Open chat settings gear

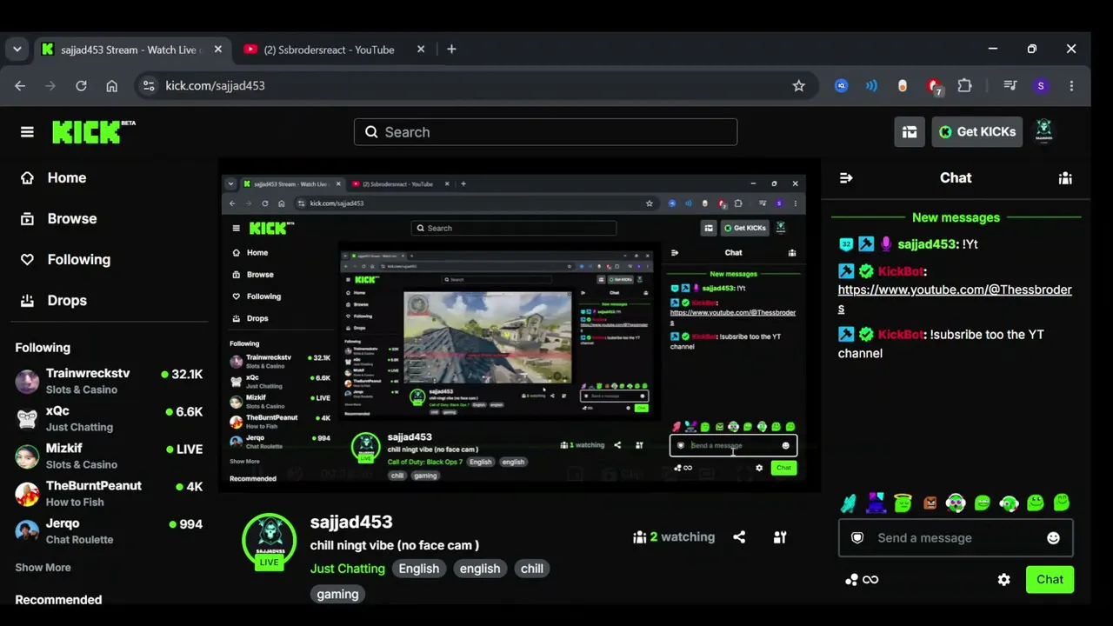[1004, 580]
